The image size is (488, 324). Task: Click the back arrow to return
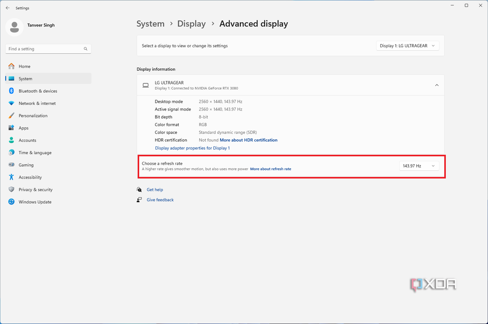point(7,8)
